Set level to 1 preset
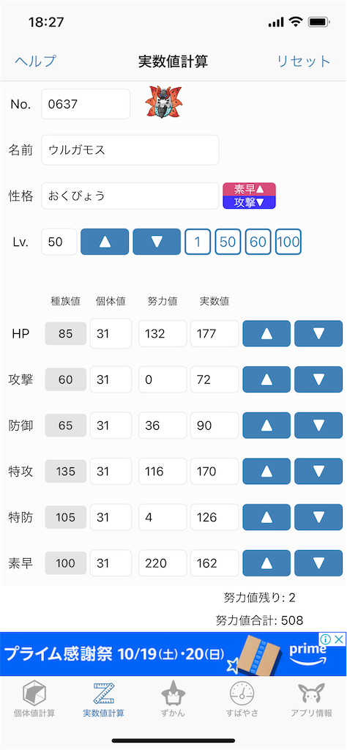347x750 pixels. pos(198,242)
